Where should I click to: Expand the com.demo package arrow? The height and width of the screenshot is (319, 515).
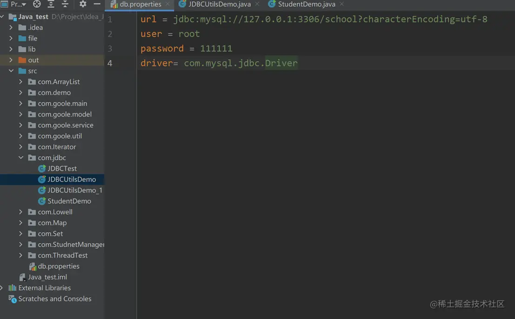click(x=20, y=92)
